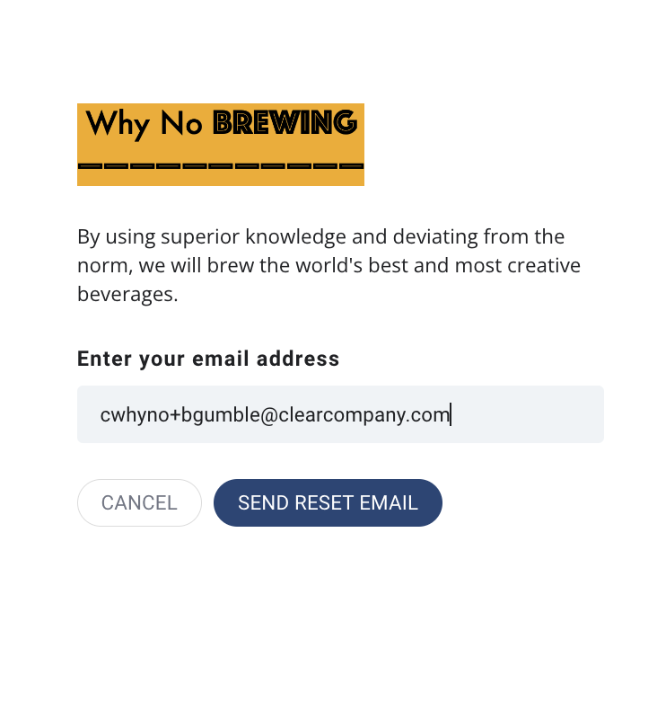Click the company mission statement paragraph
The width and height of the screenshot is (657, 728).
(x=328, y=265)
